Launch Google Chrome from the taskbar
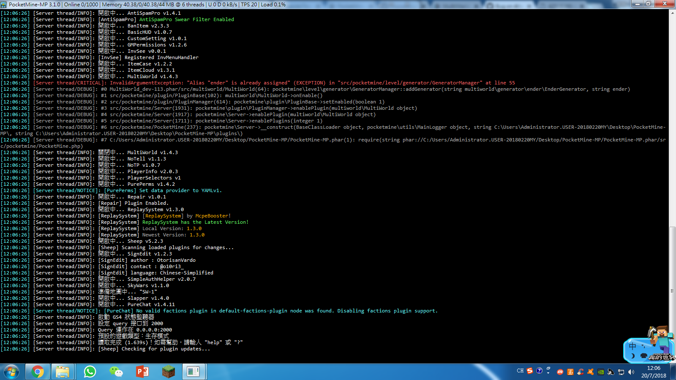Viewport: 676px width, 380px height. coord(37,372)
